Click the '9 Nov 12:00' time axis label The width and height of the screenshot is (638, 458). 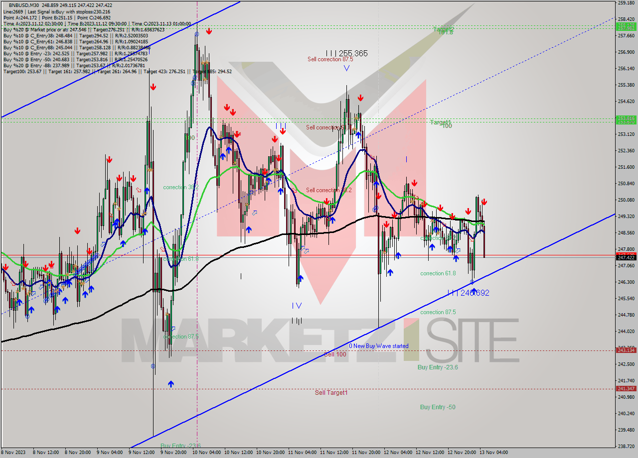point(142,453)
